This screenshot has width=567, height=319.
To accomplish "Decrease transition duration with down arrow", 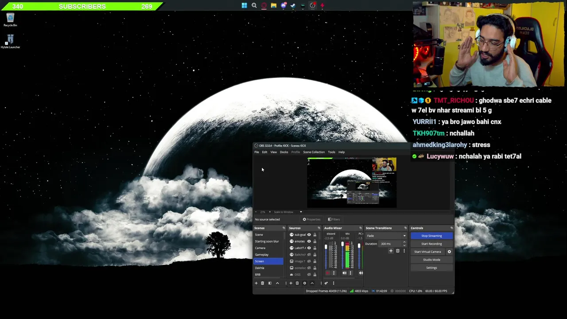I will pos(404,245).
